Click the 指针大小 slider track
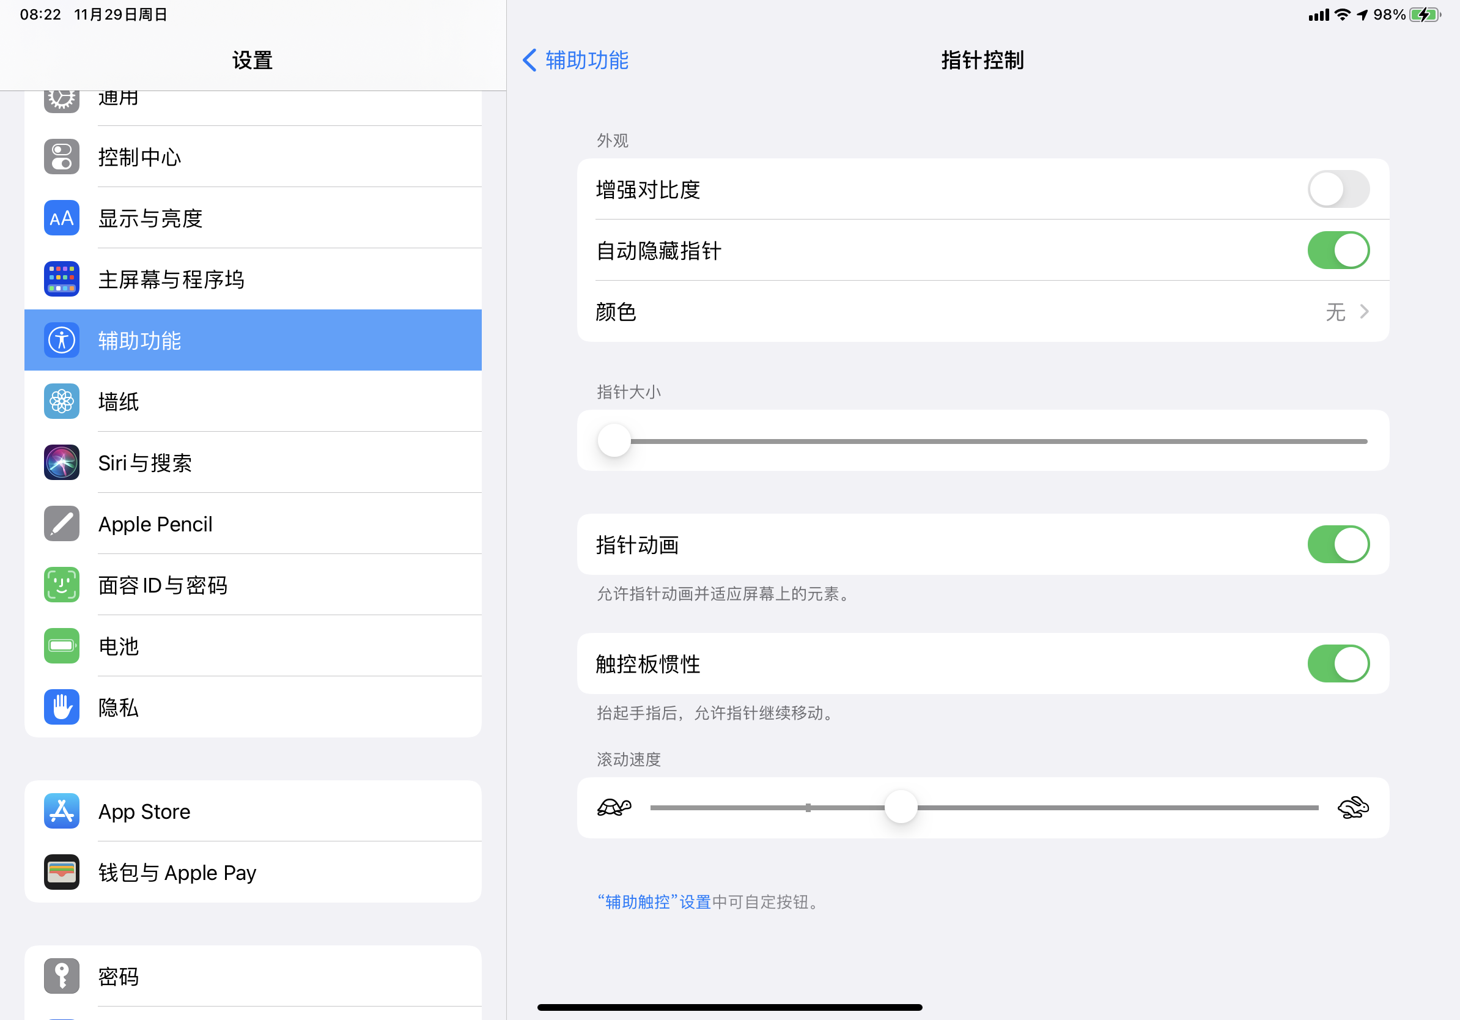Viewport: 1460px width, 1020px height. click(x=992, y=441)
